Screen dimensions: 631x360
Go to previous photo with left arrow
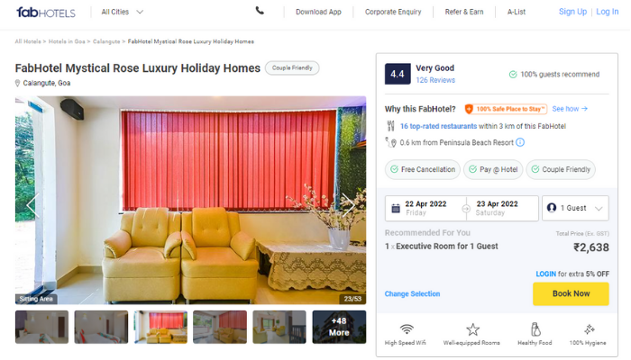[33, 205]
